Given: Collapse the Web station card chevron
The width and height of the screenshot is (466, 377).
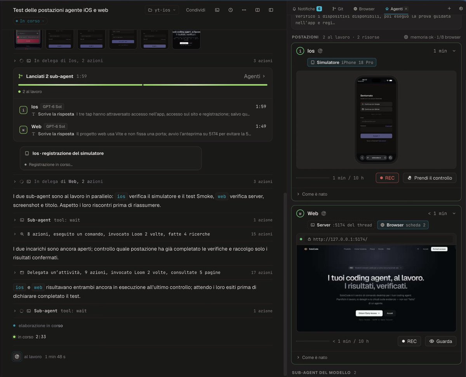Looking at the screenshot, I should [454, 214].
